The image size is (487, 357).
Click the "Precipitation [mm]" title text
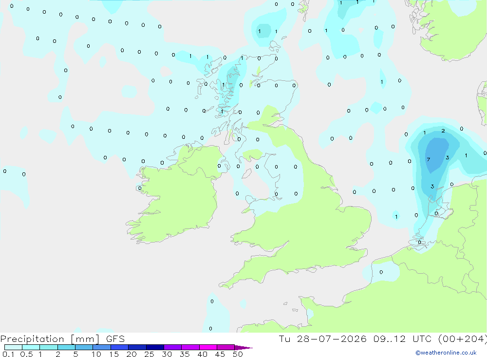point(50,339)
